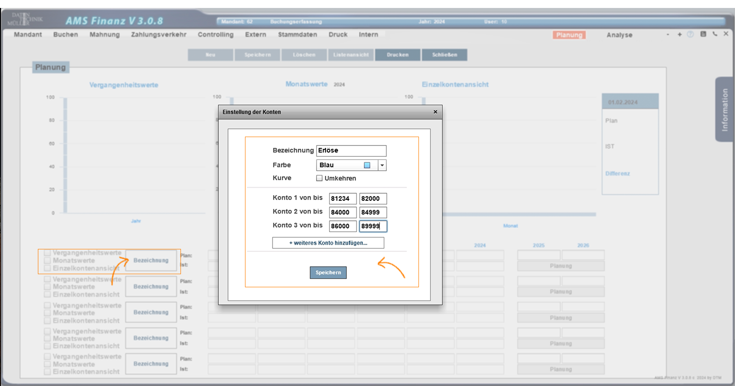Click the phone icon in top bar

715,34
